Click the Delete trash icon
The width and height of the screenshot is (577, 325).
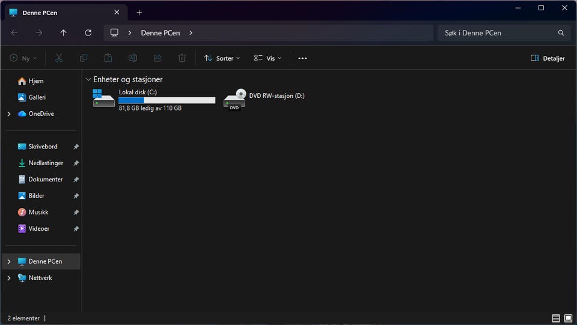tap(182, 58)
